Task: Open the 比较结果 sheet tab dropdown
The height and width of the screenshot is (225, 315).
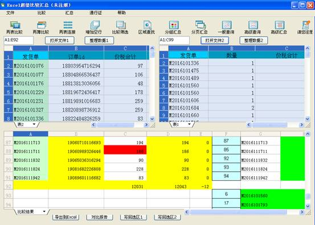Action: click(44, 211)
